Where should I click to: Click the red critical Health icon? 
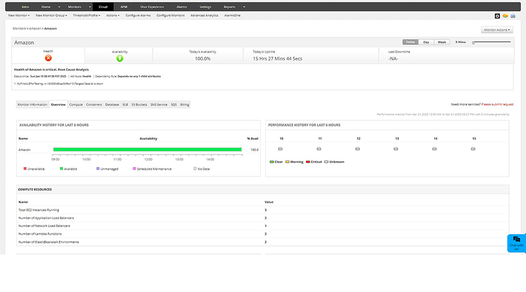click(49, 58)
